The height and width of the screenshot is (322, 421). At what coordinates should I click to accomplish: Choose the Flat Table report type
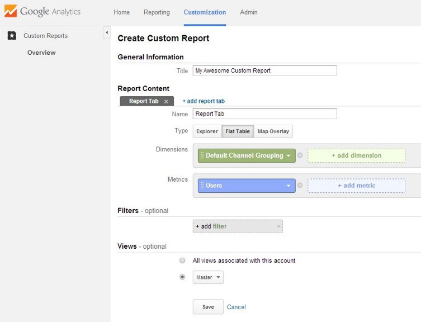(238, 131)
